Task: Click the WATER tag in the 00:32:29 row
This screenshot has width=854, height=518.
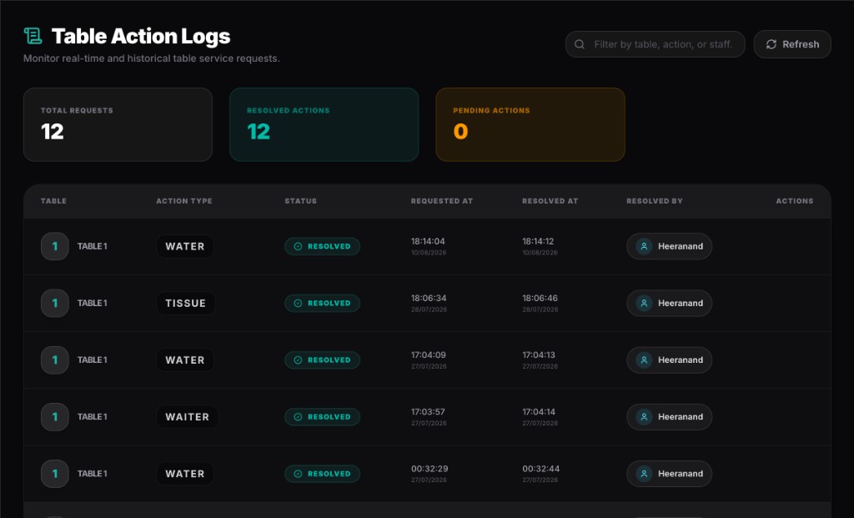Action: tap(184, 474)
